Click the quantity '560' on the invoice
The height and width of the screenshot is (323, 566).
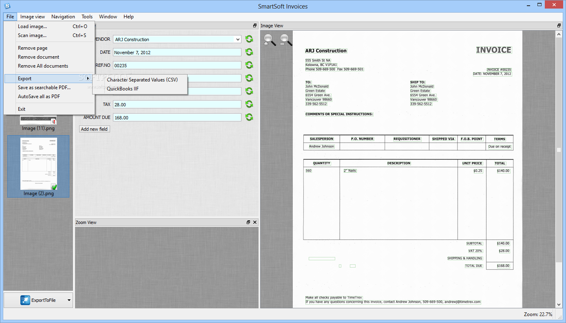pyautogui.click(x=308, y=171)
